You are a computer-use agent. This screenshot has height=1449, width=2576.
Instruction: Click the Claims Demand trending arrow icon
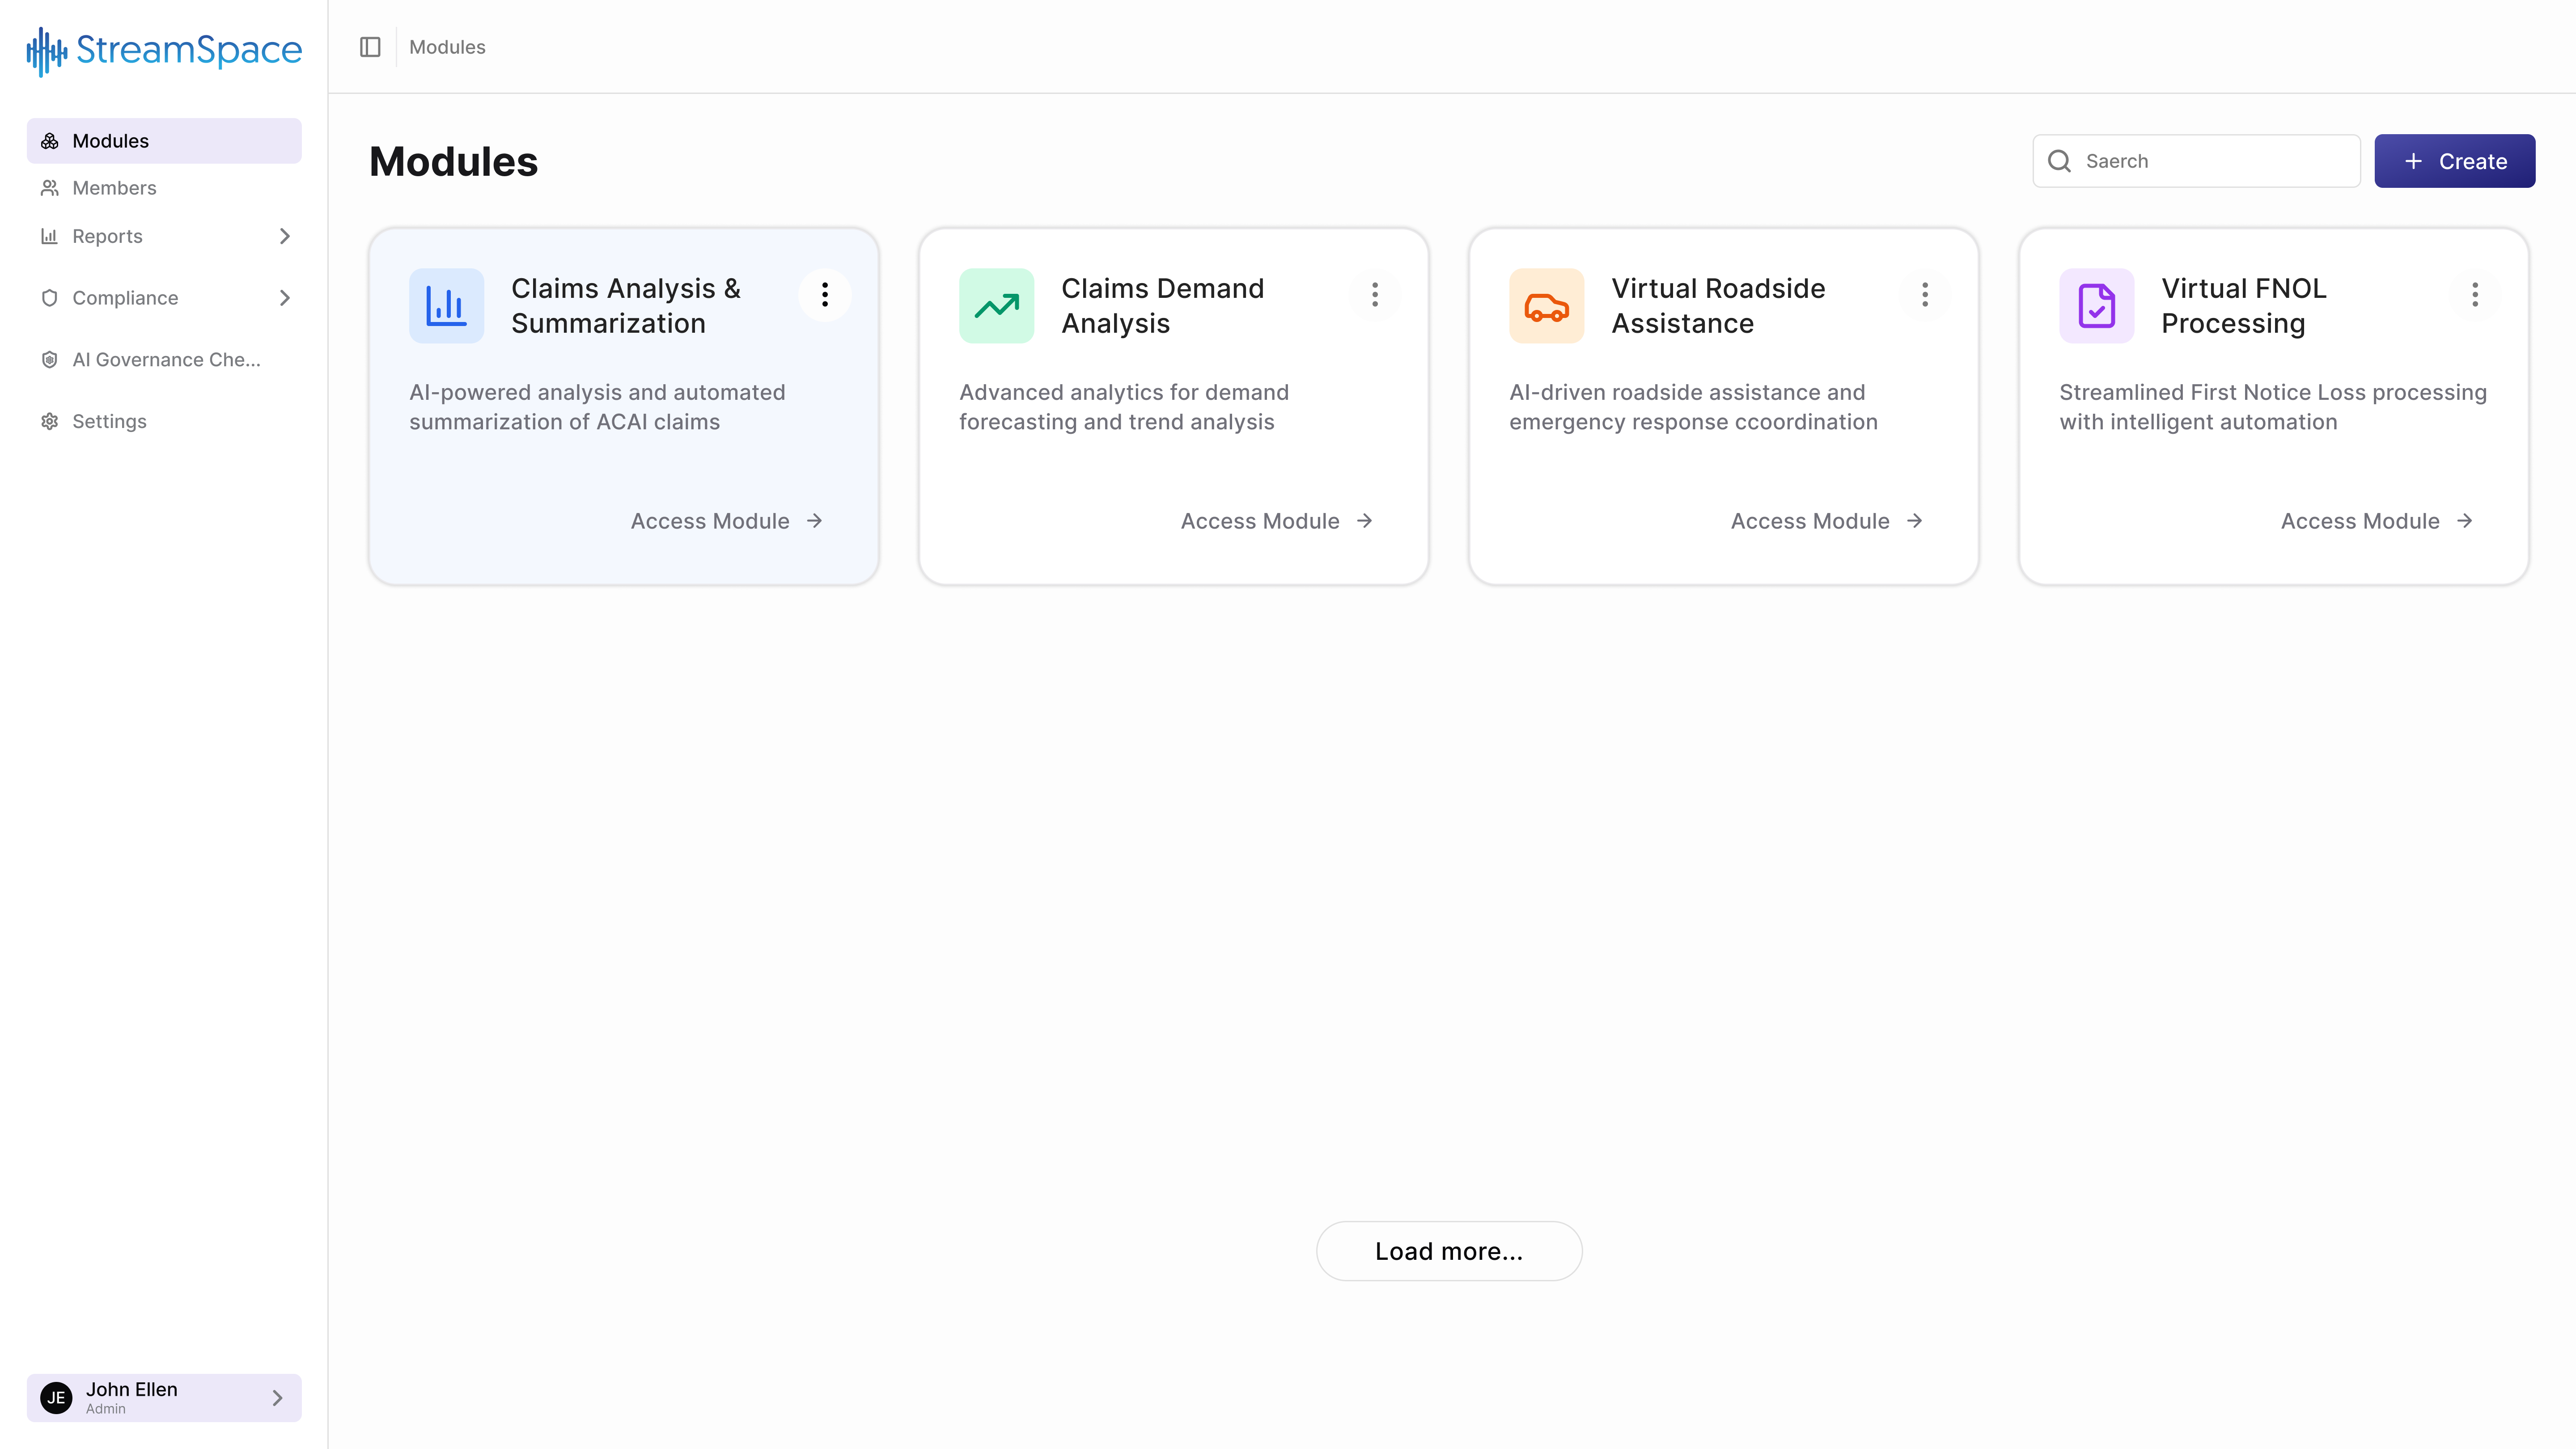tap(996, 306)
